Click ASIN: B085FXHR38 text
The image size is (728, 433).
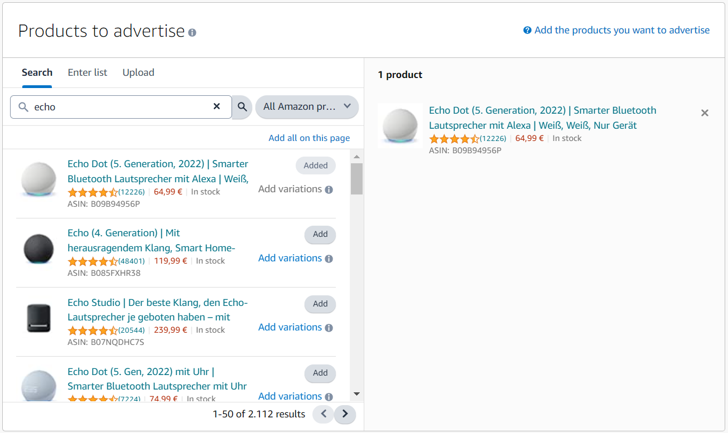pyautogui.click(x=104, y=273)
